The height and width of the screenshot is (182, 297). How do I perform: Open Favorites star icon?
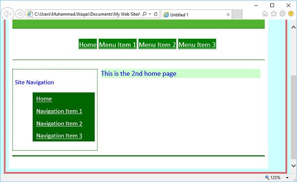[274, 14]
